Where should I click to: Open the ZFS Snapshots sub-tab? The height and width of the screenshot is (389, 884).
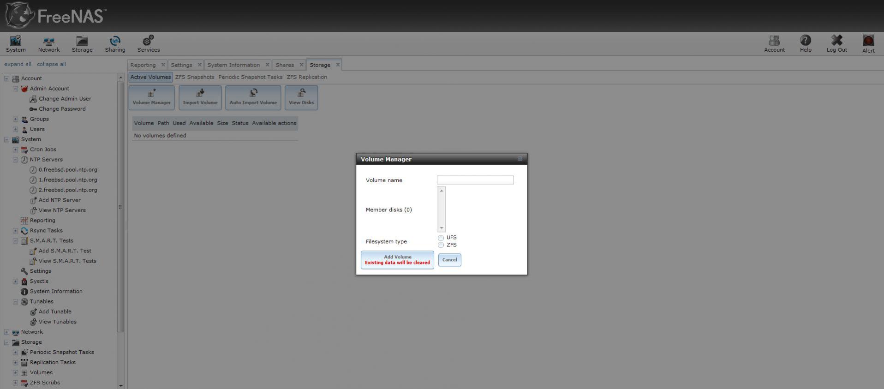pyautogui.click(x=195, y=77)
